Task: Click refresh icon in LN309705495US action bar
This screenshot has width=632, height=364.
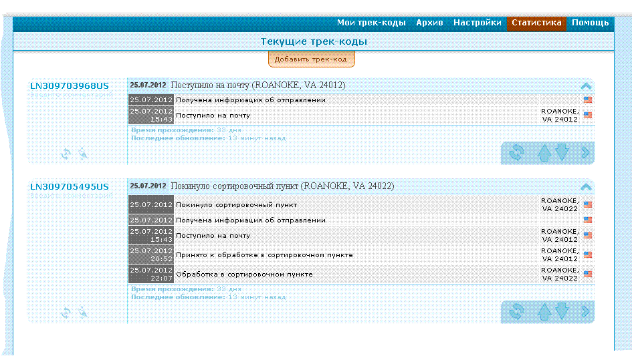Action: (516, 311)
